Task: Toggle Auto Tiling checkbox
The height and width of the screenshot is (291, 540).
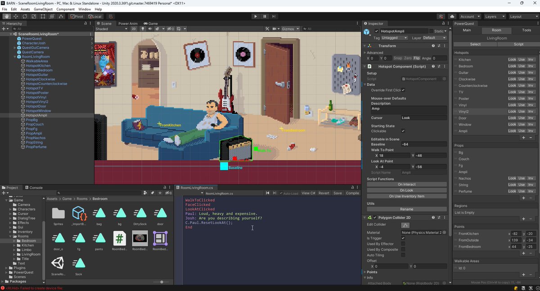Action: pyautogui.click(x=403, y=255)
